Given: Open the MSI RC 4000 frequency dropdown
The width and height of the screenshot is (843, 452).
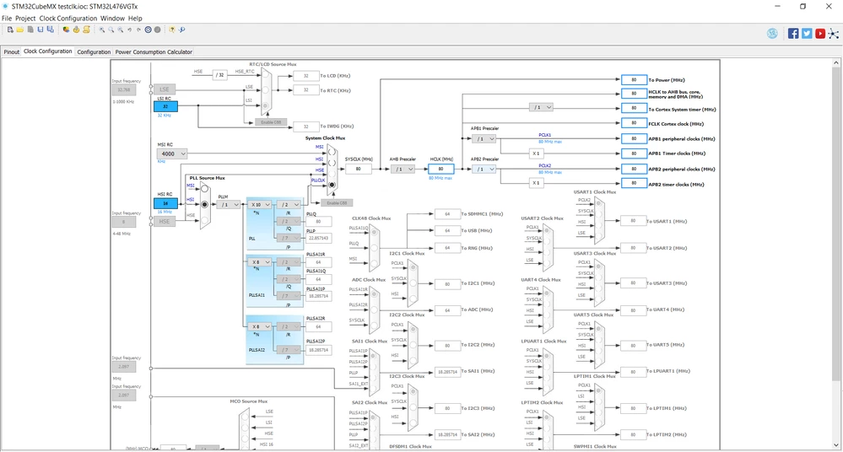Looking at the screenshot, I should 172,153.
